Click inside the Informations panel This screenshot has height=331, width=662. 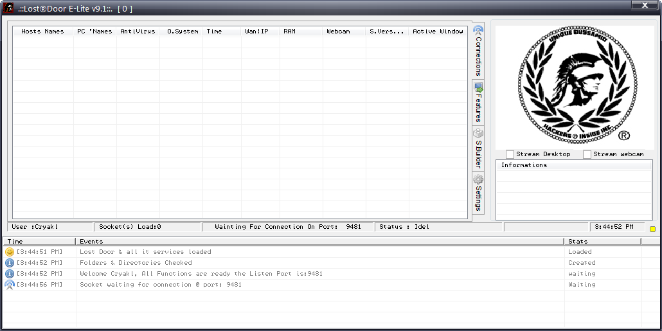(574, 193)
